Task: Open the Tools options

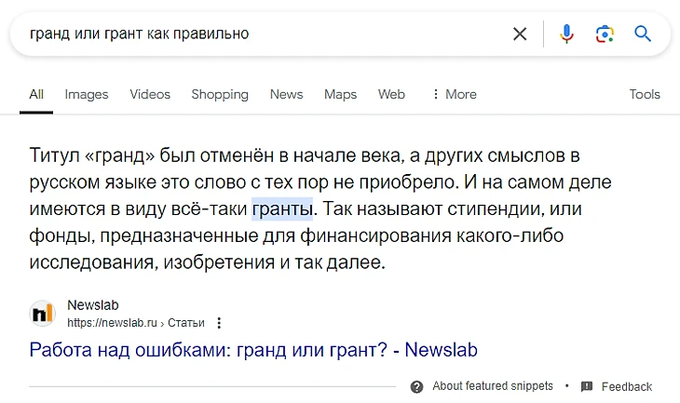Action: click(x=645, y=94)
